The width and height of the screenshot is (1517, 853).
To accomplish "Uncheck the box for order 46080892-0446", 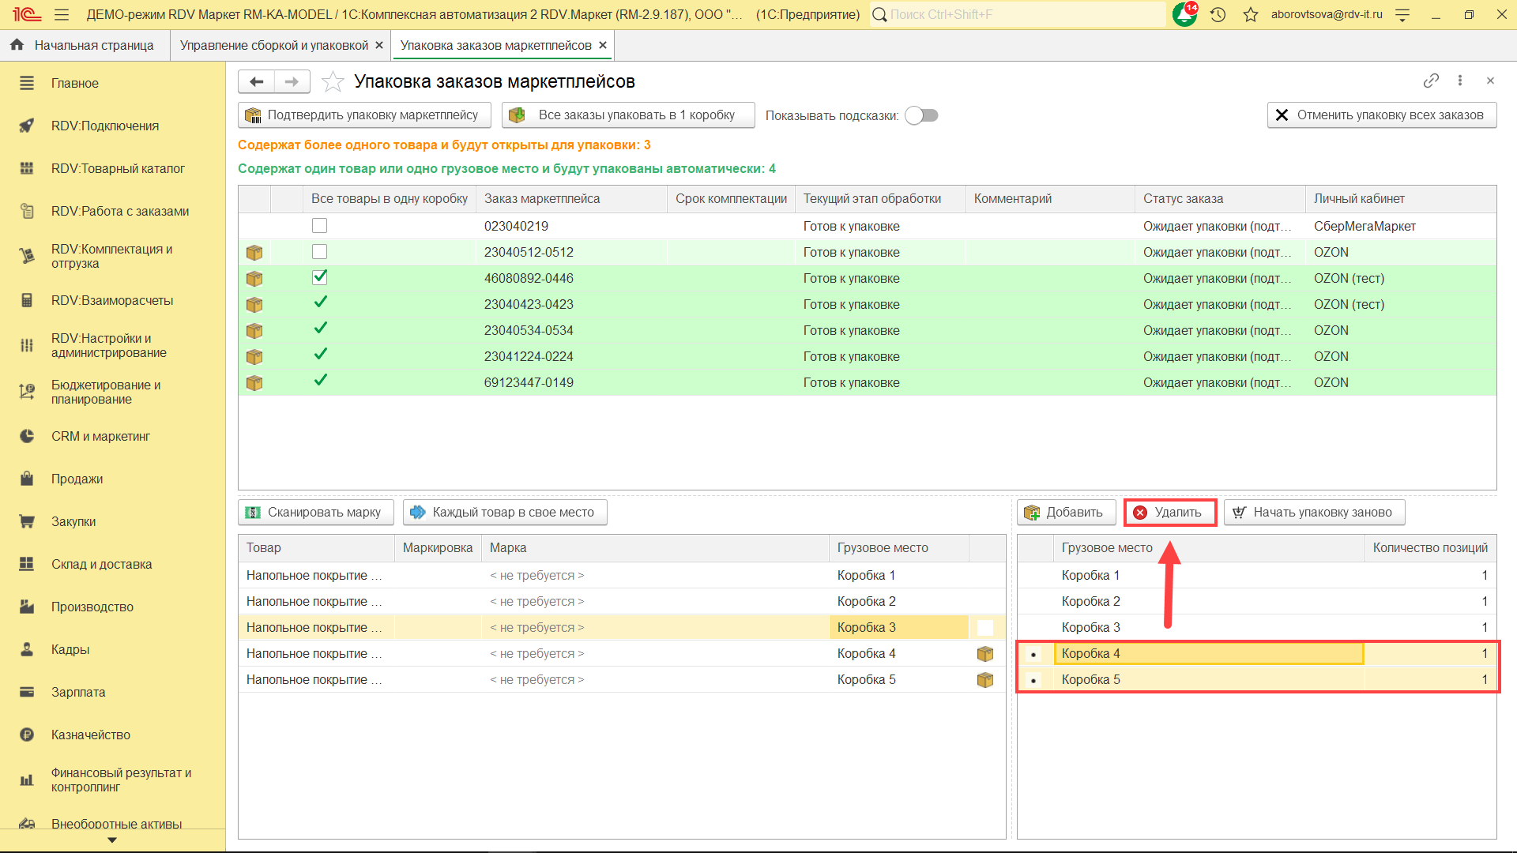I will [x=319, y=277].
